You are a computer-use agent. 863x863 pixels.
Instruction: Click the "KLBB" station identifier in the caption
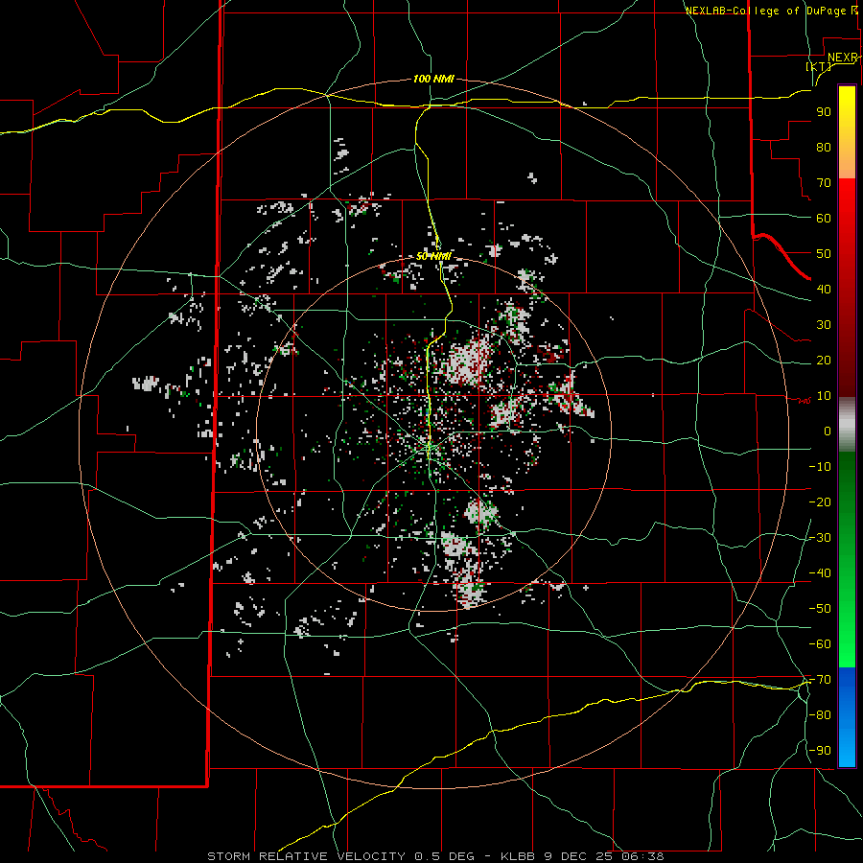(517, 856)
